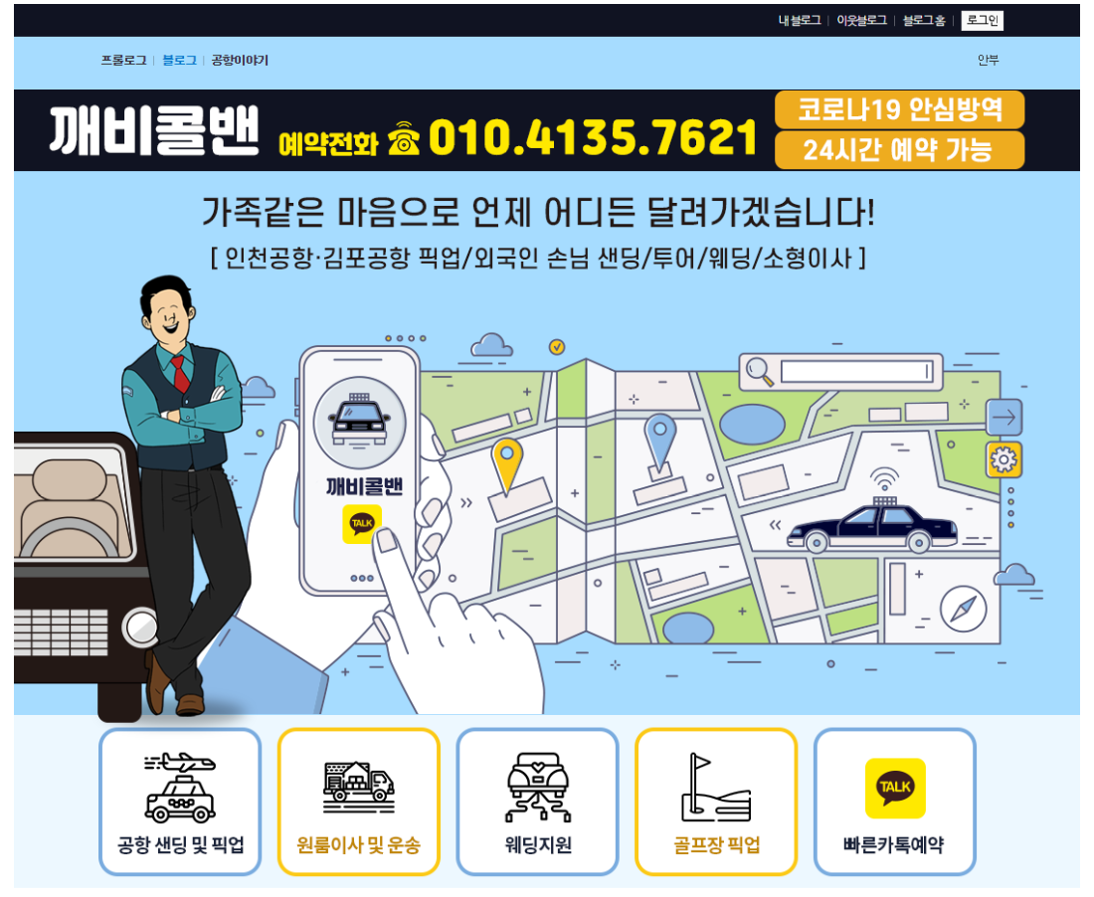
Task: Click the 로그인 button
Action: coord(983,20)
